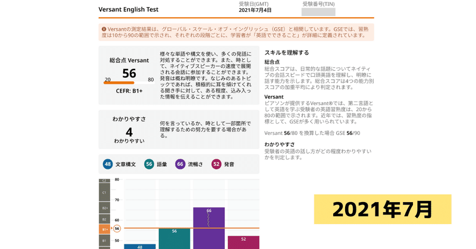This screenshot has width=476, height=249.
Task: Click the Versant English Test title
Action: 129,10
